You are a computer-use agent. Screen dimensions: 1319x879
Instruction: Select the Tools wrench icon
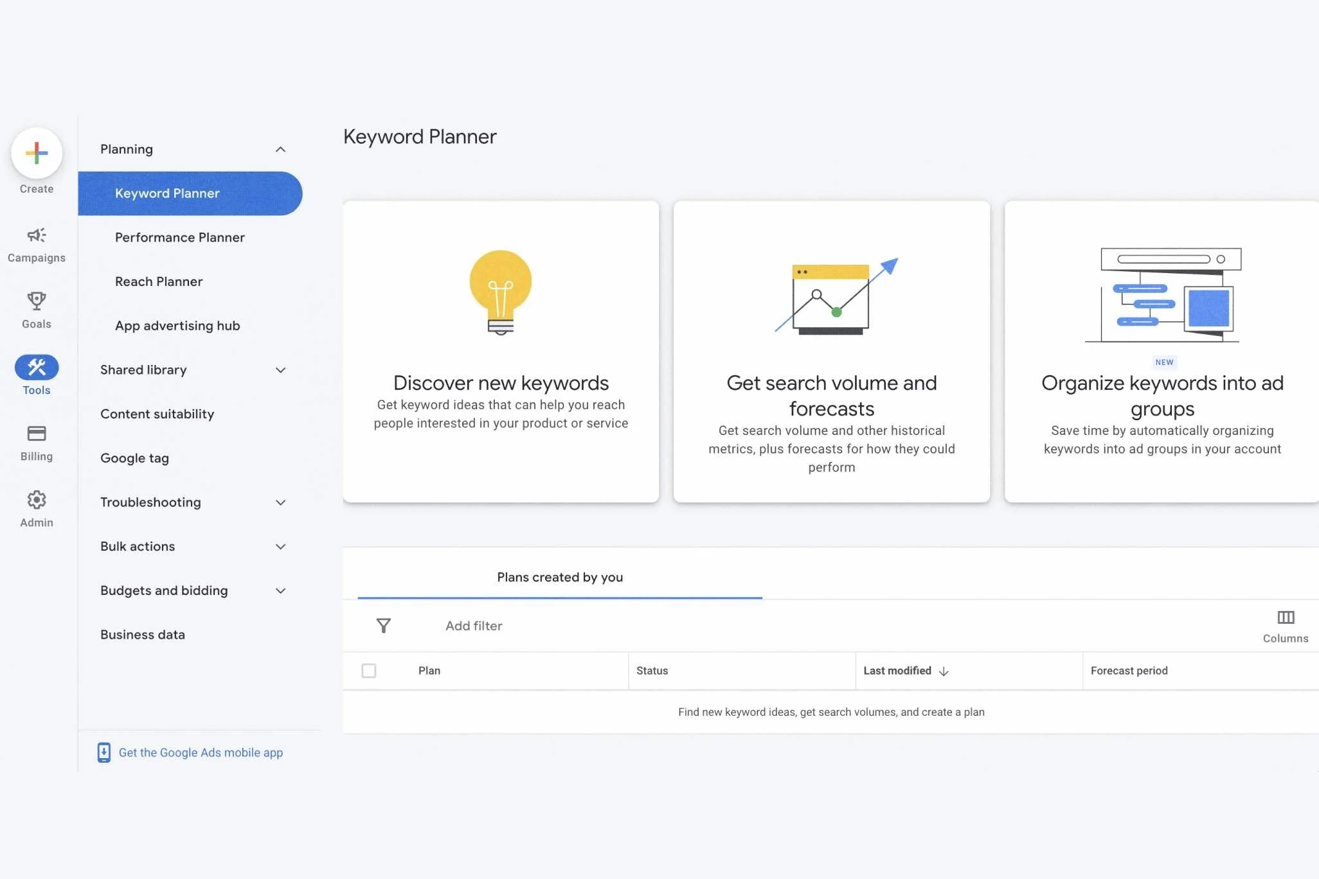click(x=37, y=368)
